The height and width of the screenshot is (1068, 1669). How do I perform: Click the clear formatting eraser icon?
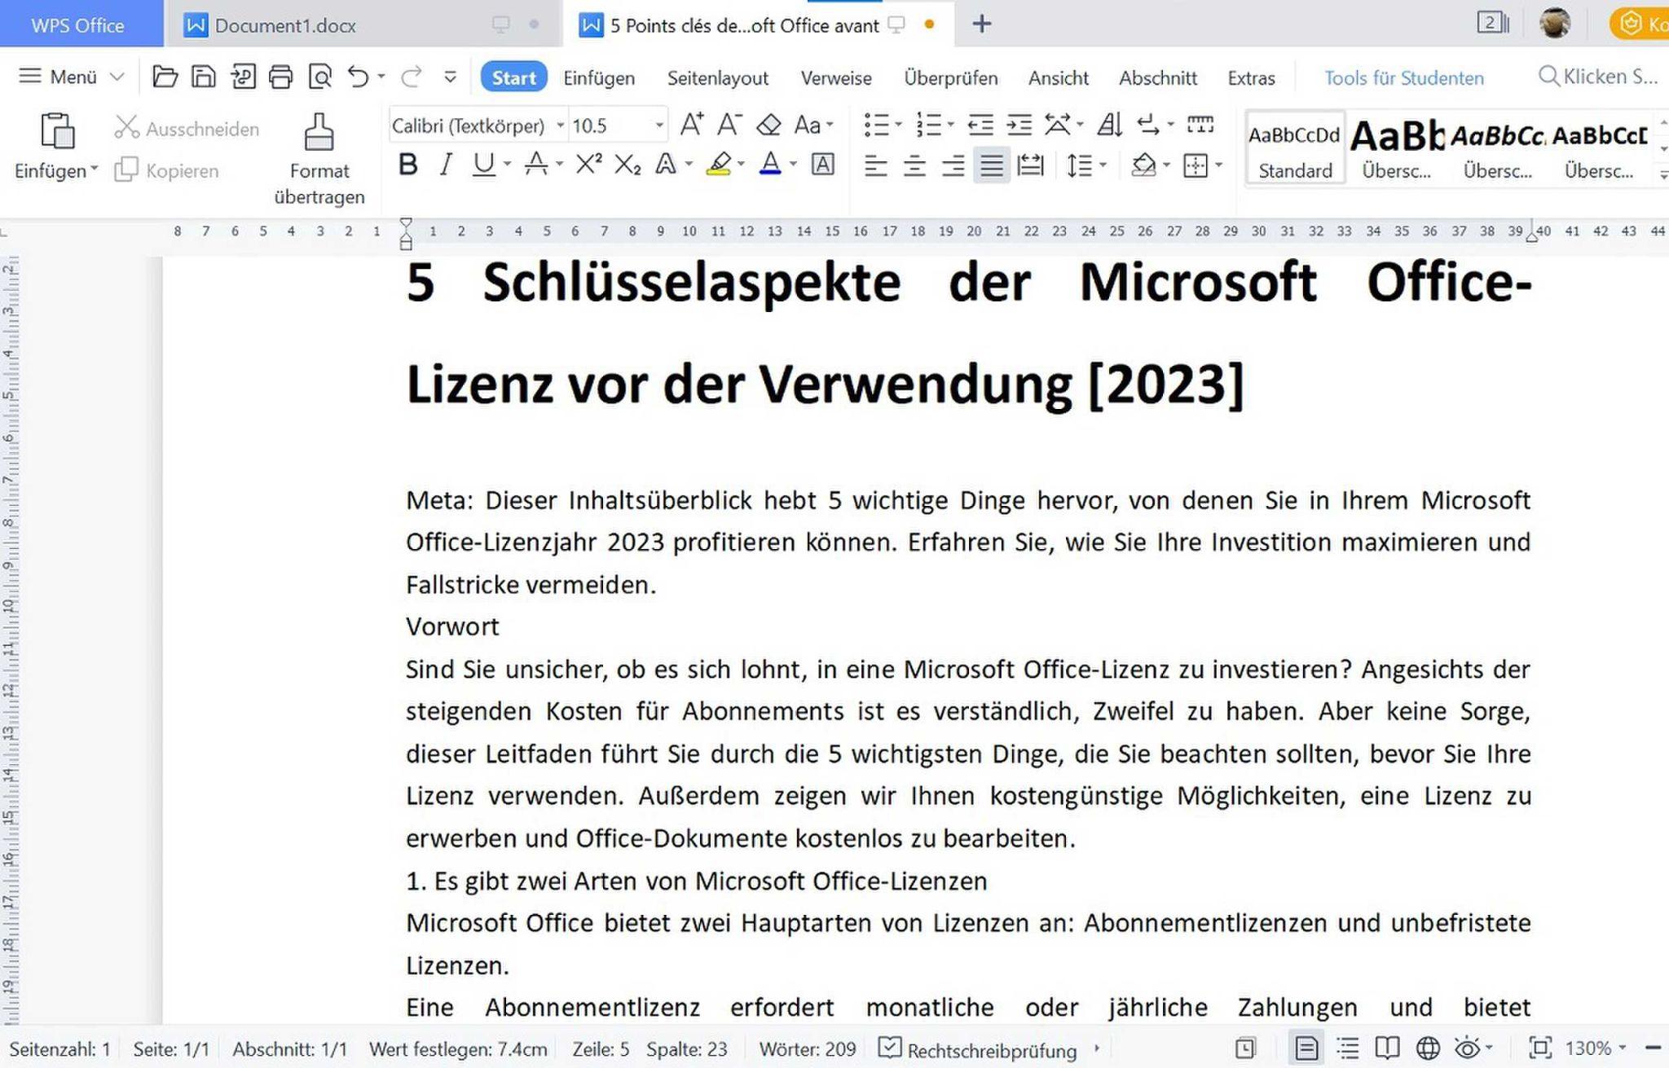768,125
